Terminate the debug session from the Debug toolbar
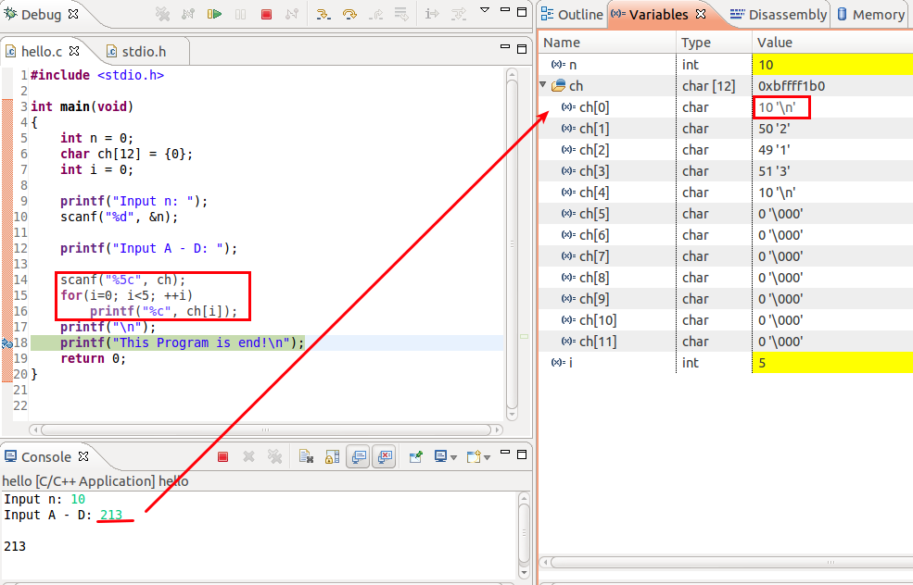This screenshot has width=913, height=585. (x=266, y=14)
